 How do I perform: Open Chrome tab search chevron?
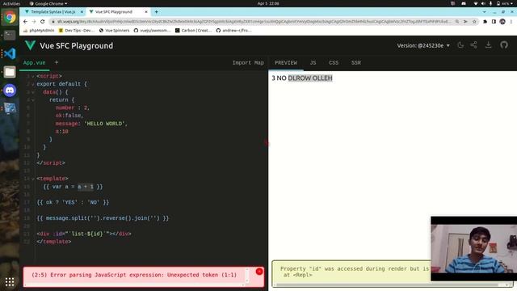[x=484, y=12]
